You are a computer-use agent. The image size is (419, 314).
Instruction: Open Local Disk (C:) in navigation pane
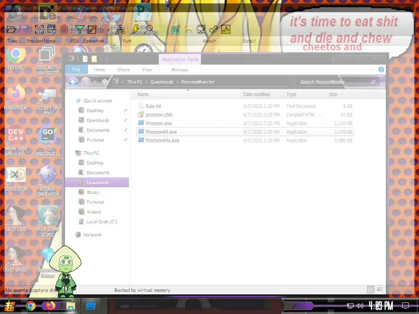101,222
